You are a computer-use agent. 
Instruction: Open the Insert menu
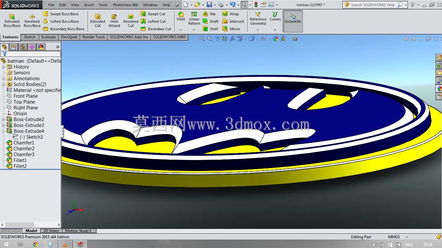tap(89, 5)
